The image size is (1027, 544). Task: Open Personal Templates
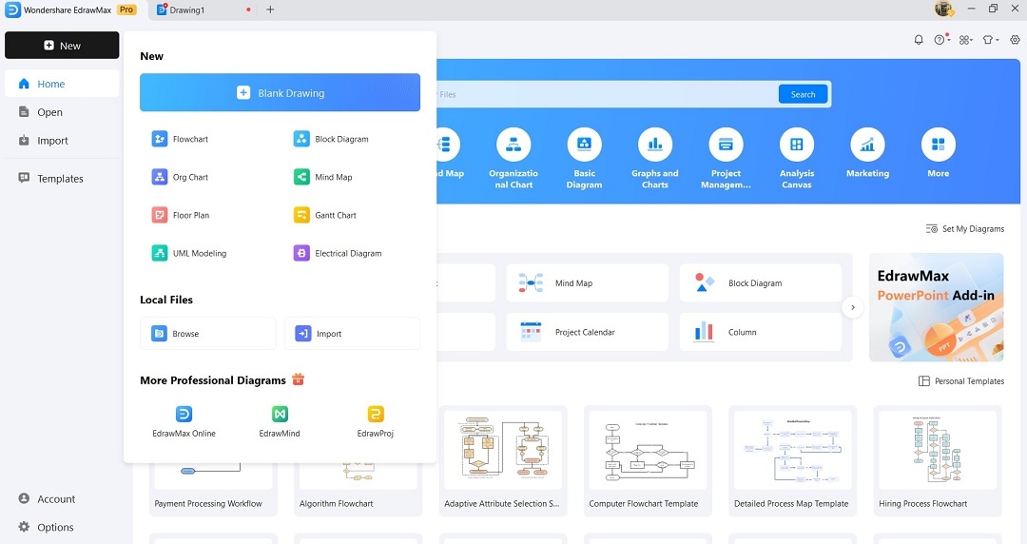(x=961, y=380)
